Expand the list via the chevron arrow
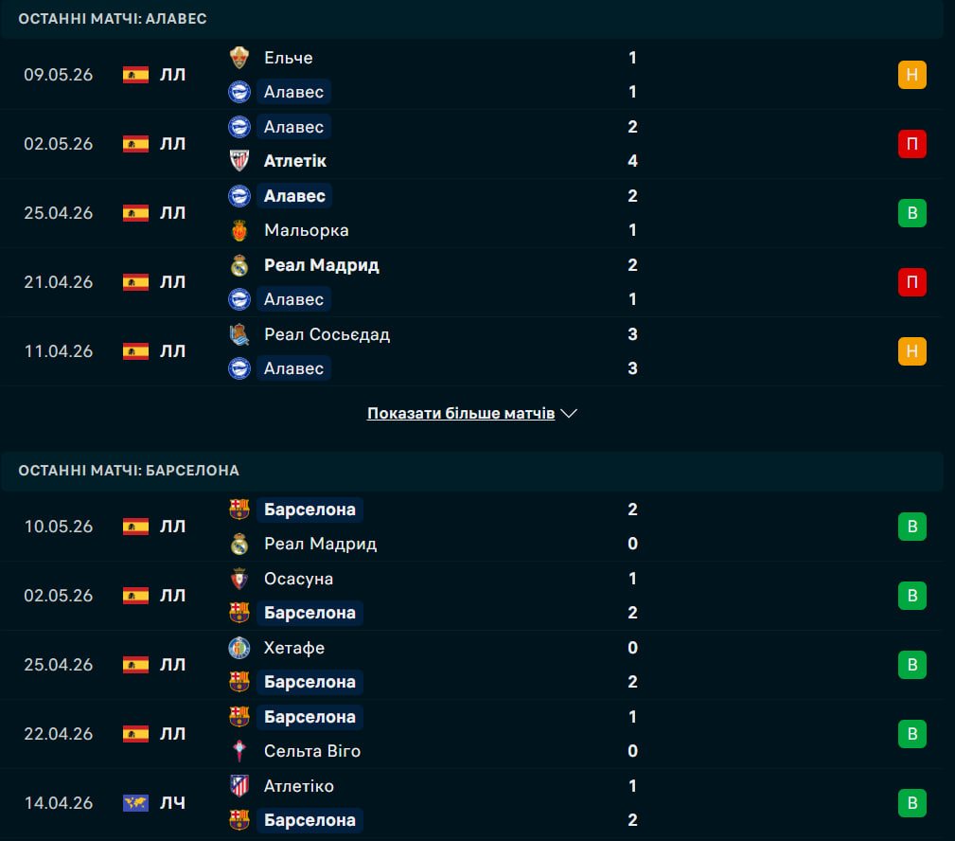 (569, 413)
